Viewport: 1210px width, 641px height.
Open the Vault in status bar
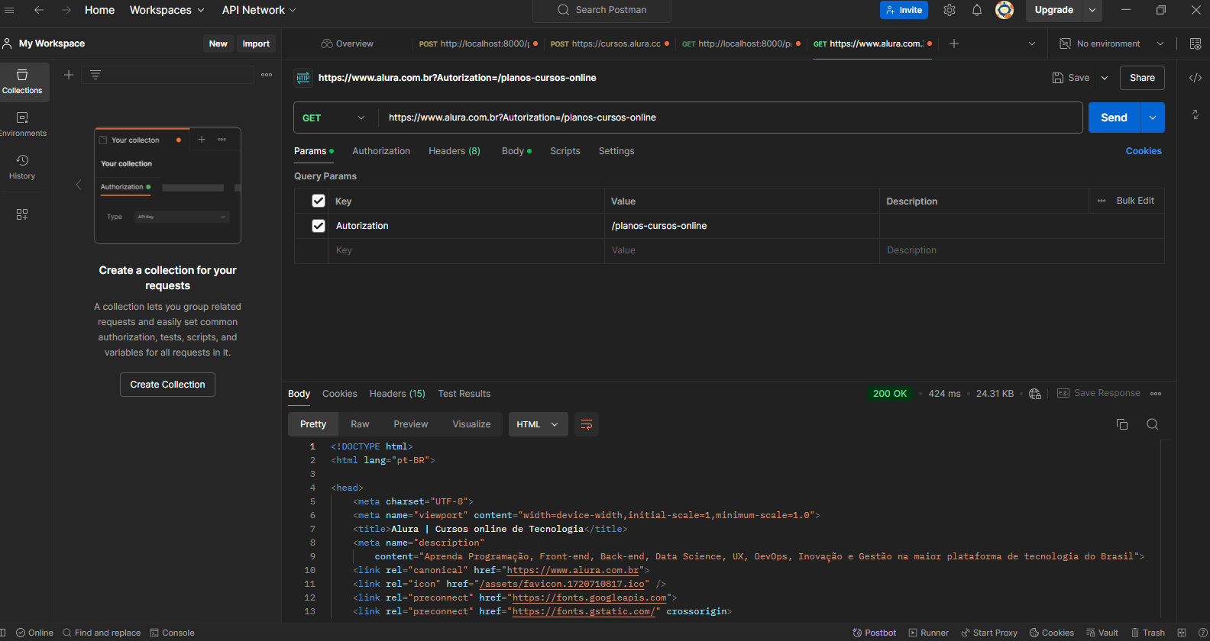(1102, 633)
